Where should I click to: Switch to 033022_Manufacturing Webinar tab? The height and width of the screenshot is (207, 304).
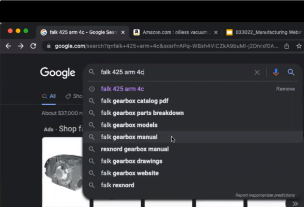(x=264, y=32)
